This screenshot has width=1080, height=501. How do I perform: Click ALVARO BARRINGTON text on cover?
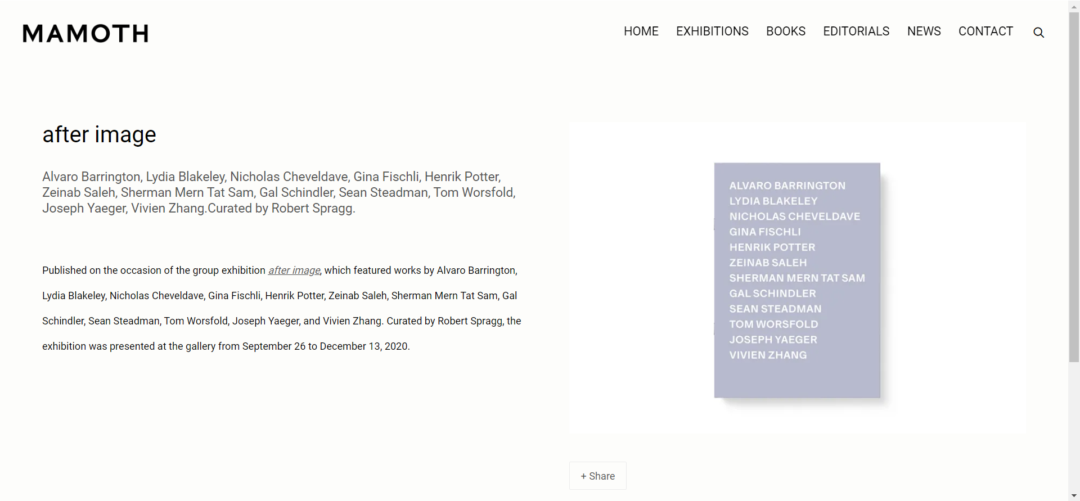click(x=787, y=186)
